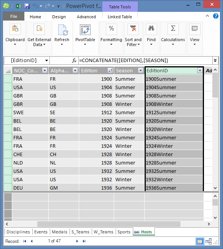
Task: Open the Home ribbon tab
Action: click(35, 17)
